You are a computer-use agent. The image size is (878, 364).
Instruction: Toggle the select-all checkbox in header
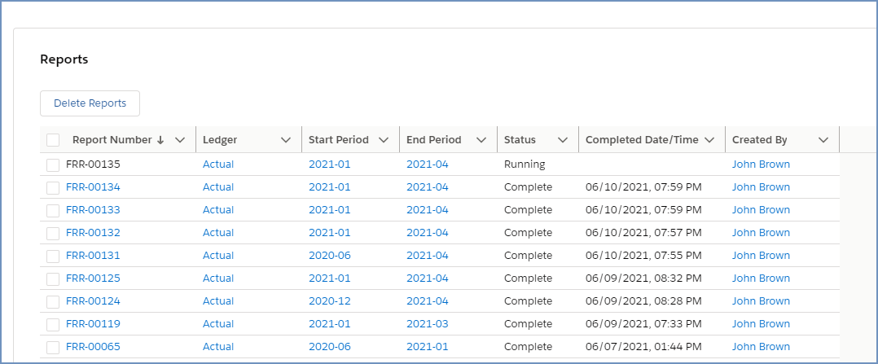pyautogui.click(x=53, y=140)
